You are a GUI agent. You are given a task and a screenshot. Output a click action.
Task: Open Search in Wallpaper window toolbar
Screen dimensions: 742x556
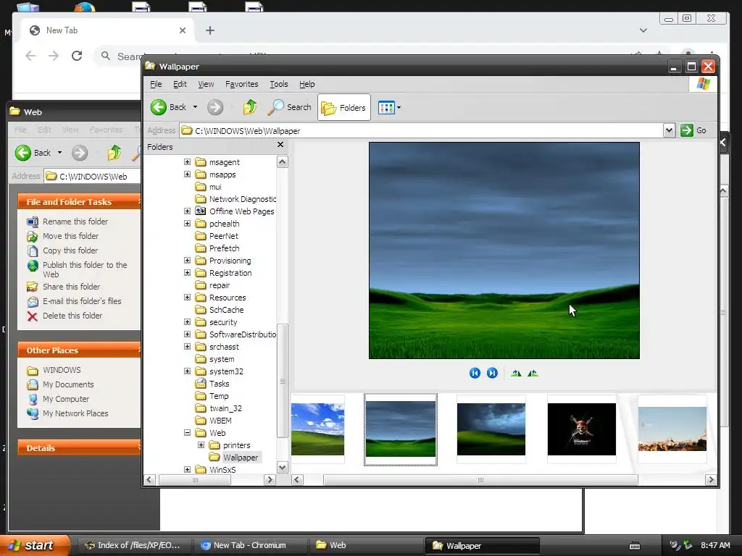[289, 107]
